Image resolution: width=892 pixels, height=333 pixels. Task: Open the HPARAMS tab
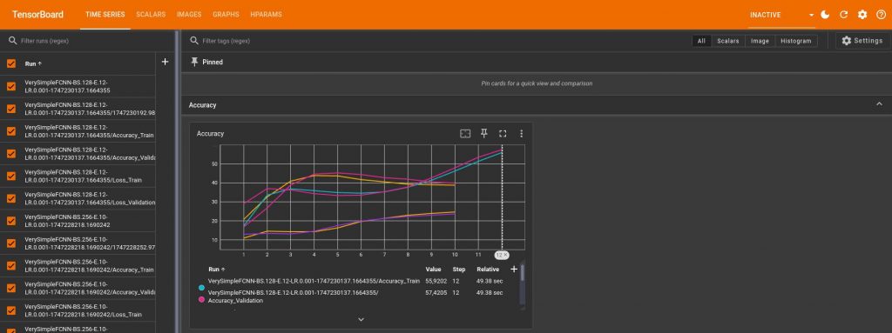coord(266,15)
